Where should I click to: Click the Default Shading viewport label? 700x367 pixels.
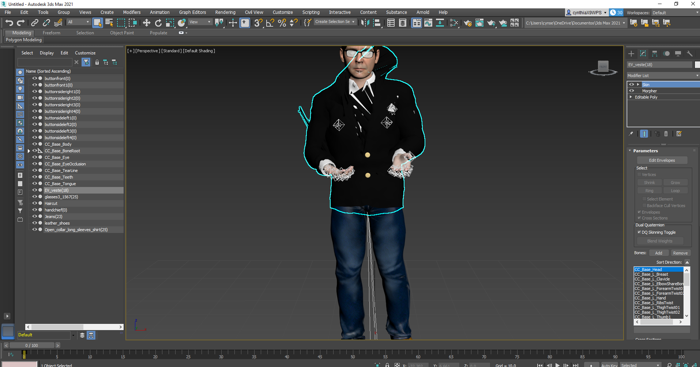[199, 51]
